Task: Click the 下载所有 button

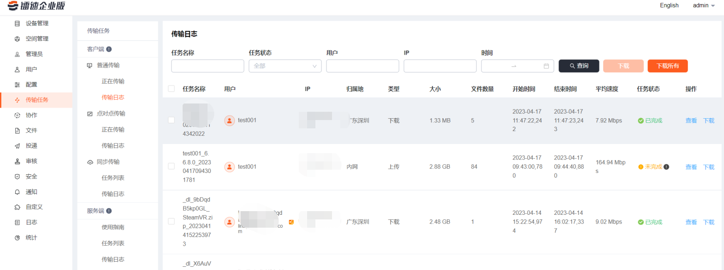Action: 668,66
